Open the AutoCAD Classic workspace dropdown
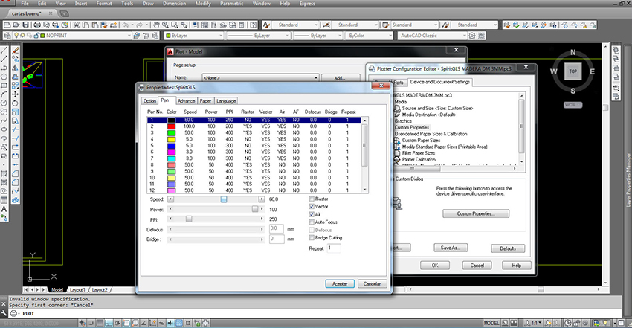 (x=464, y=36)
